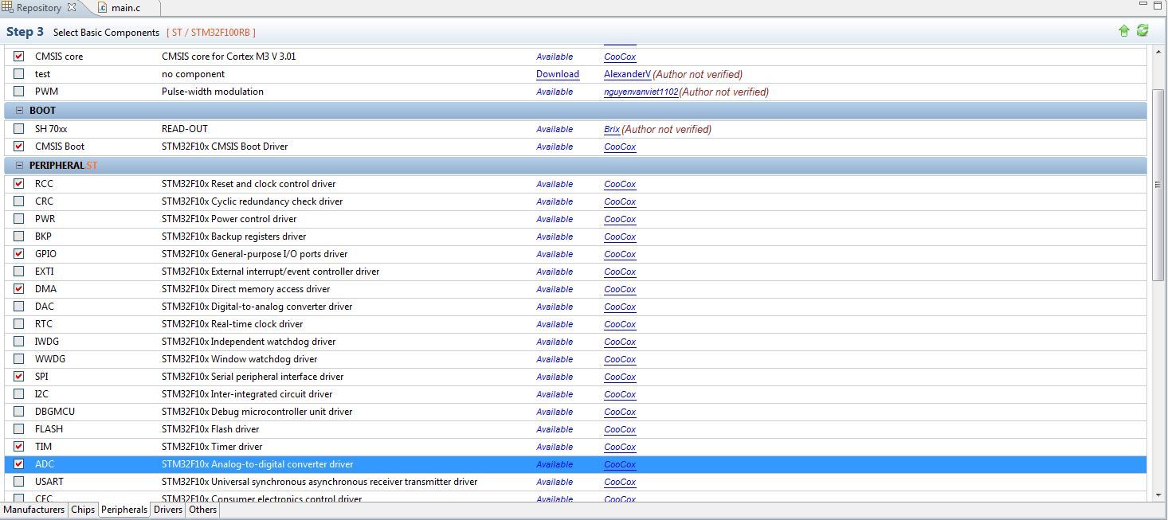This screenshot has width=1168, height=520.
Task: Uncheck the CMSIS core component
Action: point(19,57)
